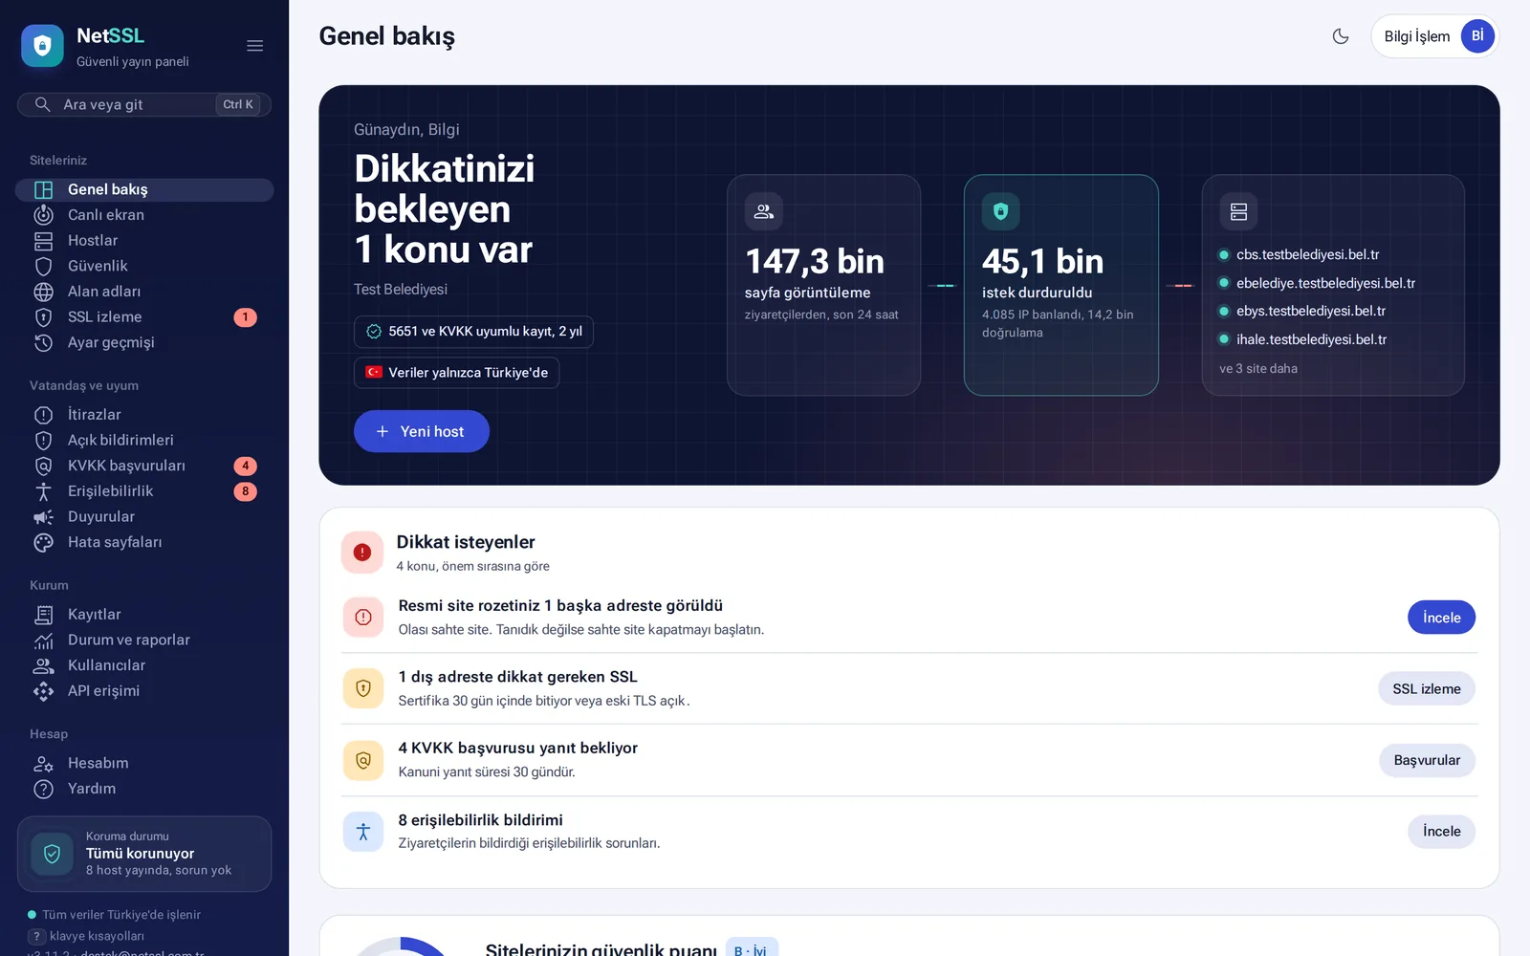Click the SSL izleme button in alerts list
The height and width of the screenshot is (956, 1530).
pos(1426,689)
